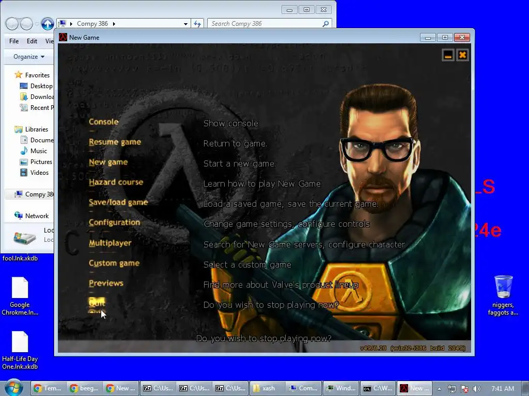Image resolution: width=529 pixels, height=396 pixels.
Task: Expand the Compy 386 breadcrumb arrow
Action: coord(114,24)
